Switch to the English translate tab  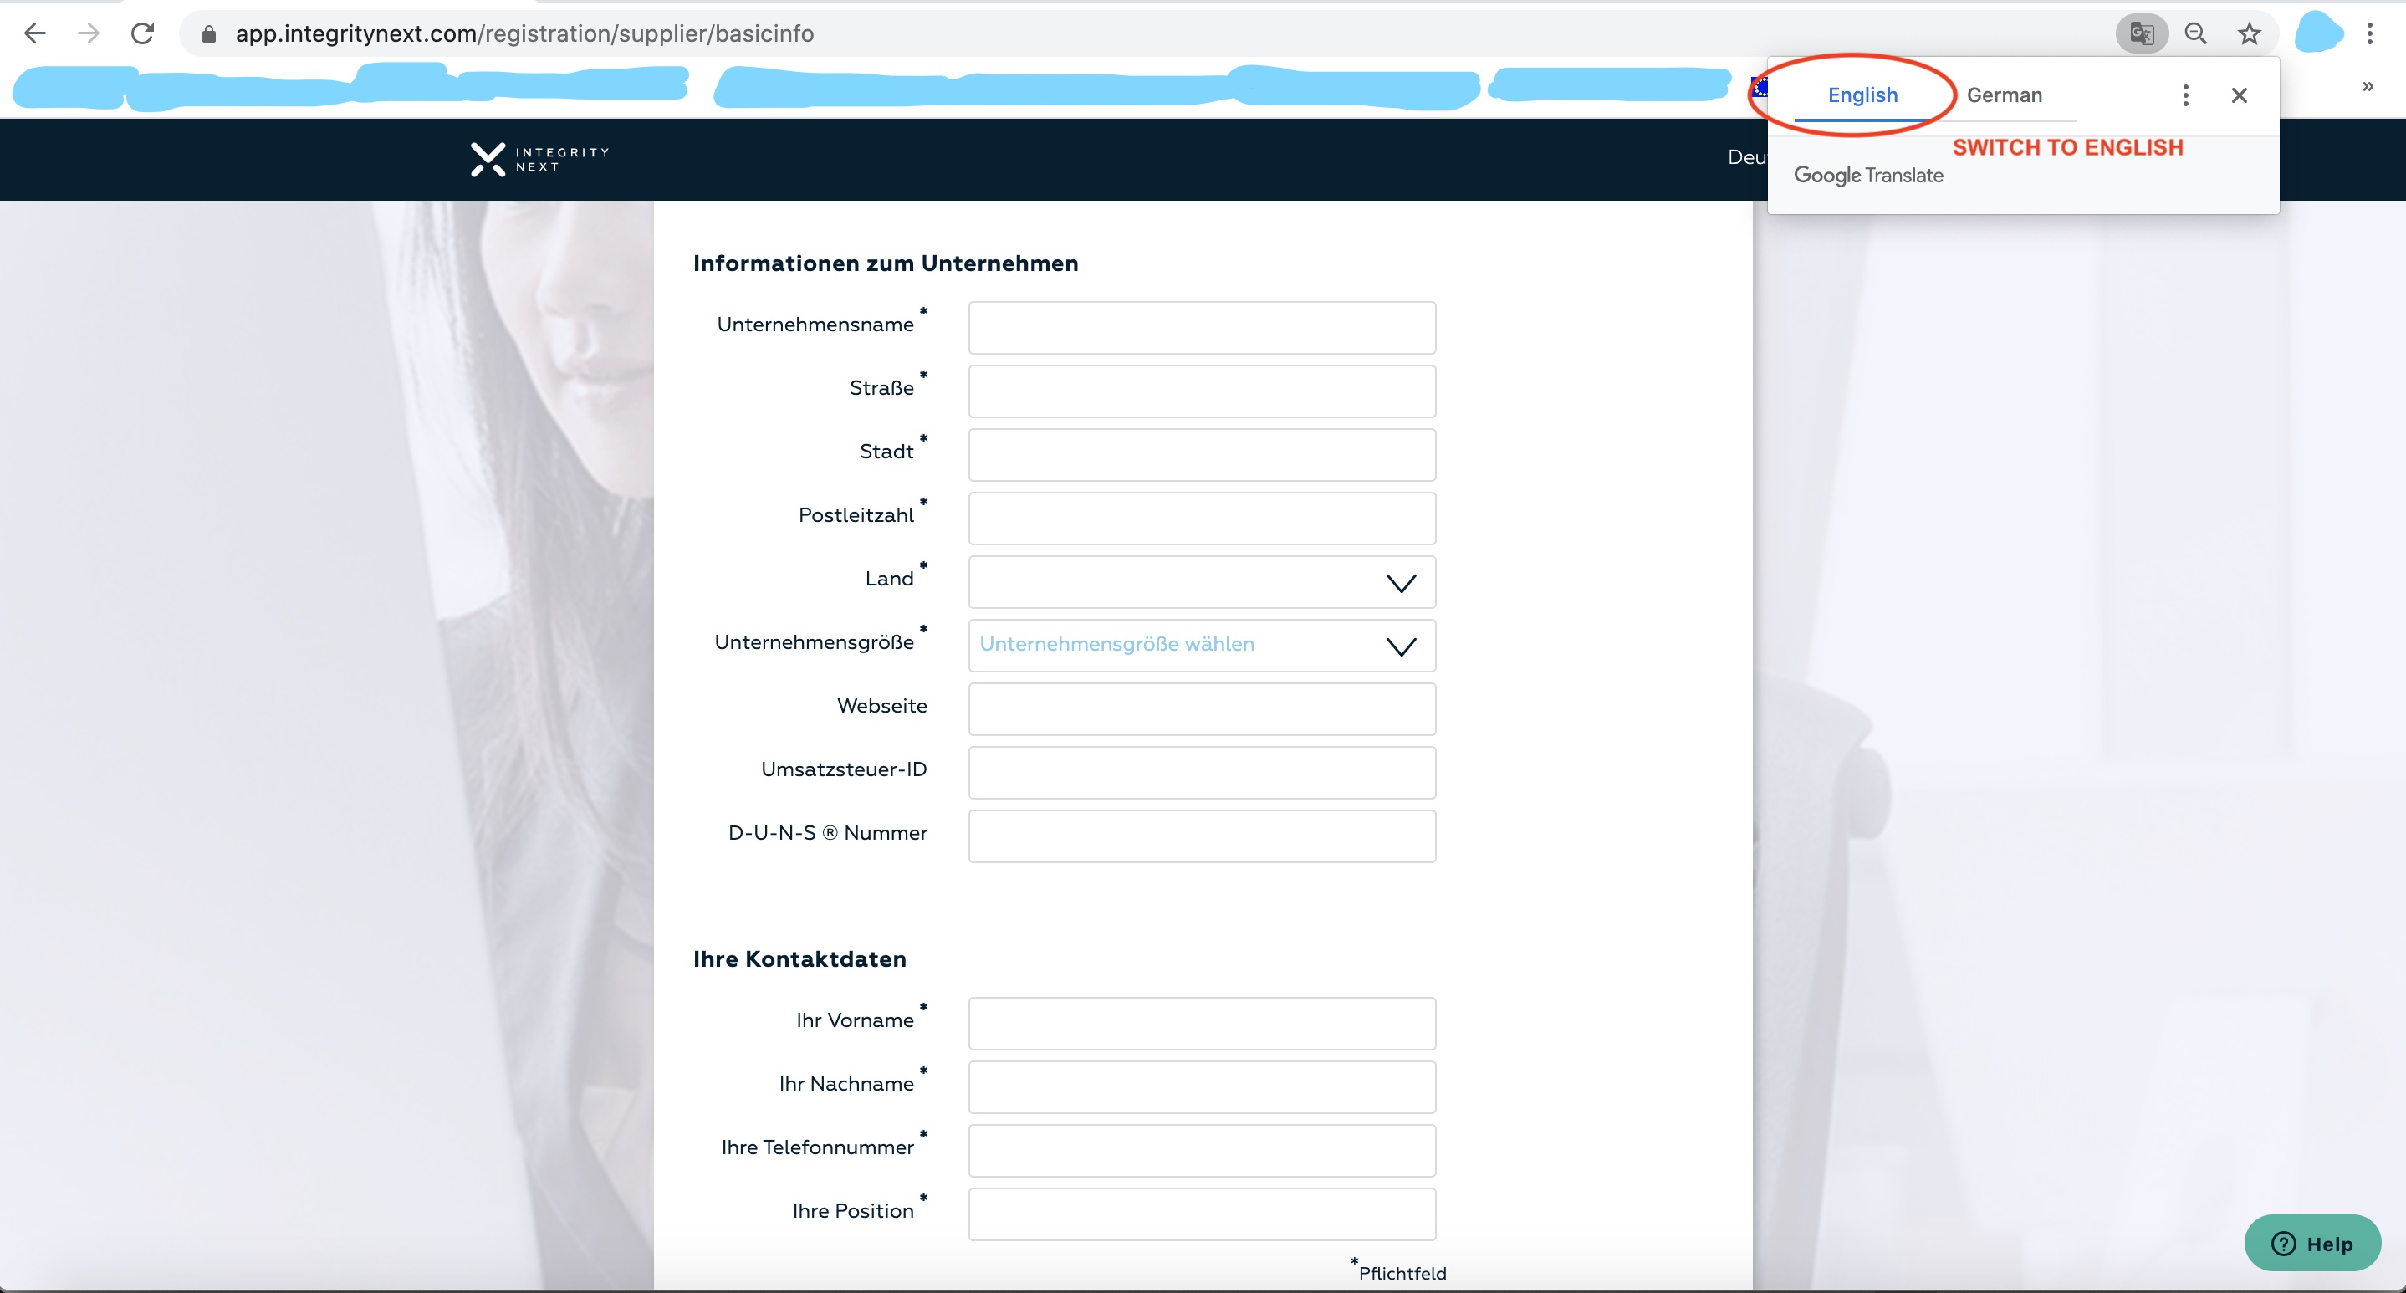point(1862,95)
